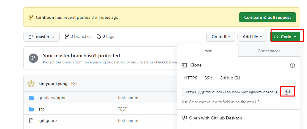Open the 0 tags link

coord(105,37)
